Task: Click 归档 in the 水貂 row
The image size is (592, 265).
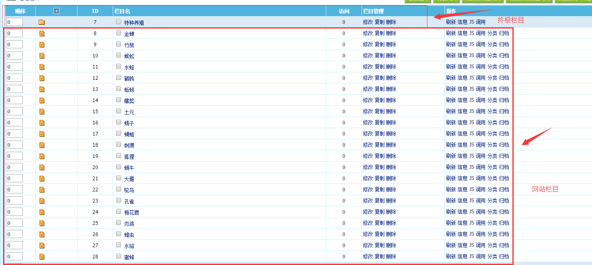Action: point(504,246)
